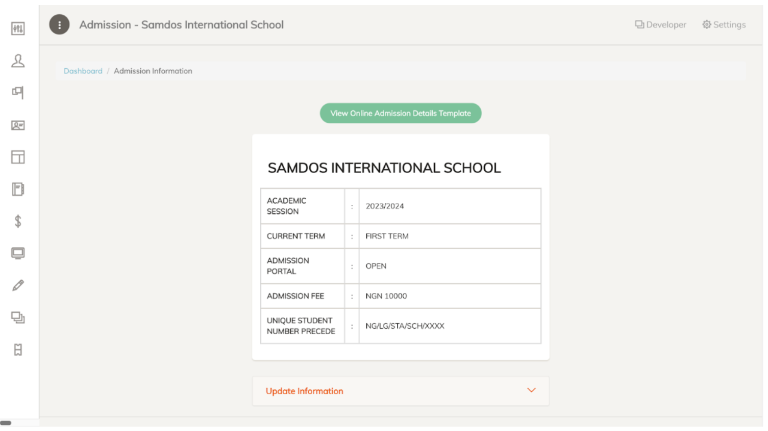
Task: Open the three-dot menu beside Admission title
Action: pyautogui.click(x=59, y=24)
